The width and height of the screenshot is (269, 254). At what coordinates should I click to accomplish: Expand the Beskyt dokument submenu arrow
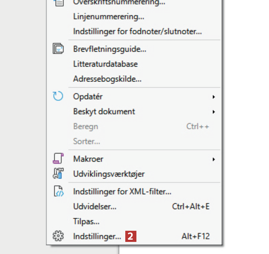214,112
